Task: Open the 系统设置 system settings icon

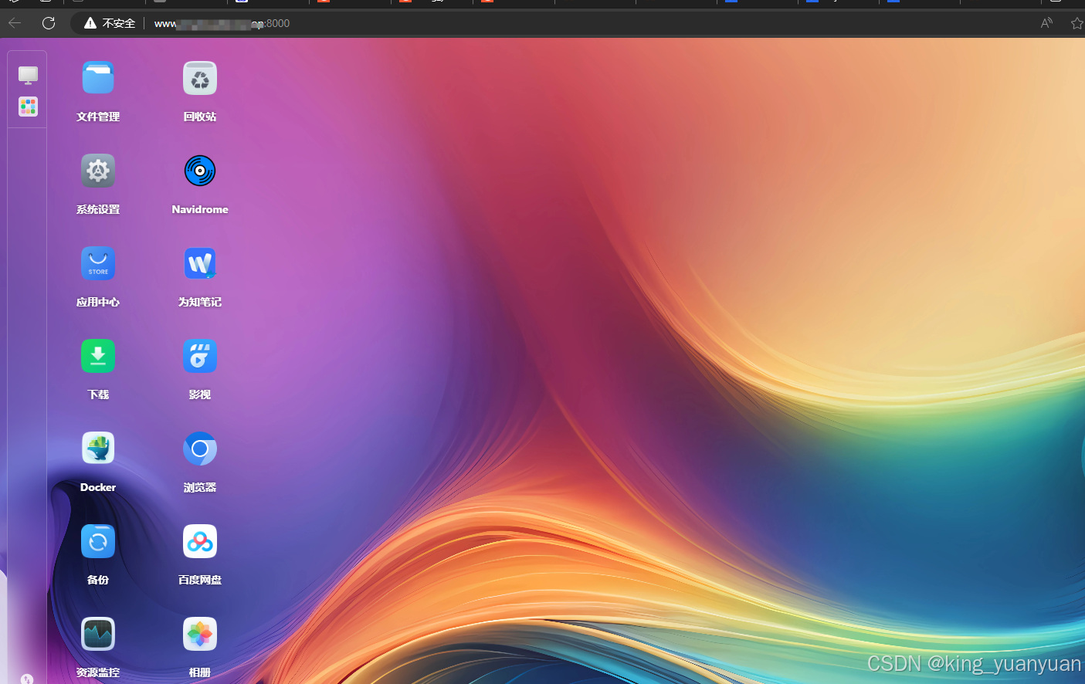Action: [x=98, y=171]
